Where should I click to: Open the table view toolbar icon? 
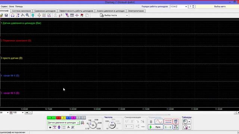coord(72,15)
